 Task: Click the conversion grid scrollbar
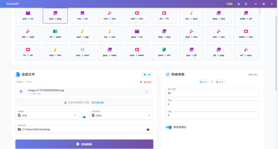(260, 11)
